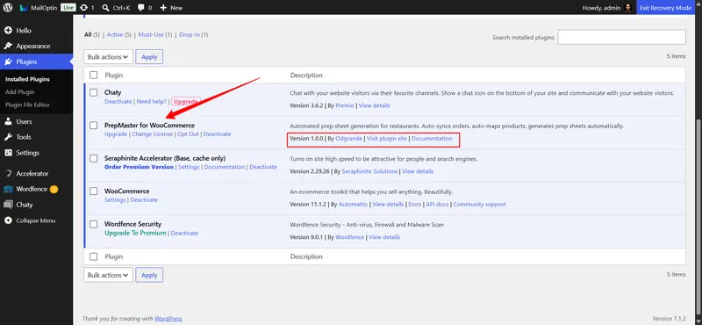Click PrepMaster's Opt Out link
Image resolution: width=702 pixels, height=325 pixels.
(x=188, y=134)
